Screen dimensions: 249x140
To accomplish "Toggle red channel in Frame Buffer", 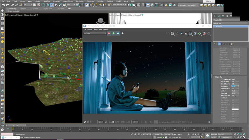I will click(109, 33).
